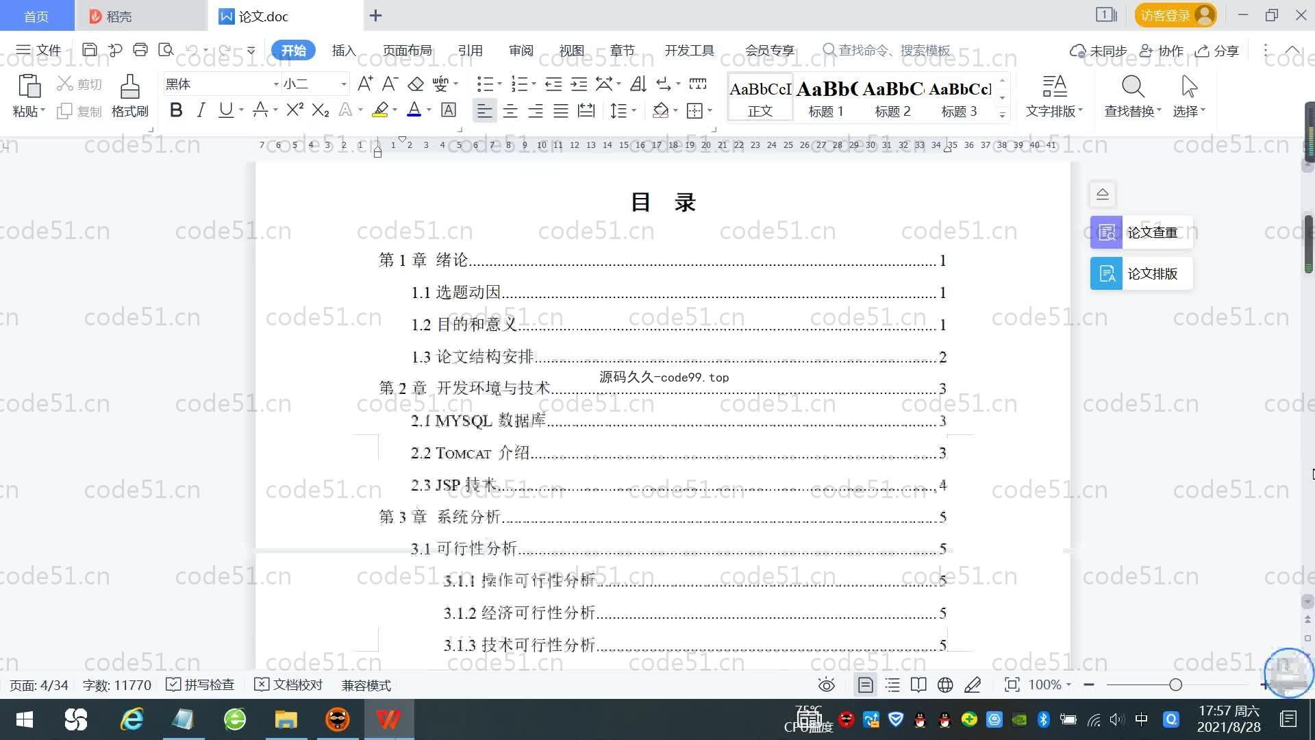Apply italic with the I icon
The height and width of the screenshot is (740, 1315).
(201, 110)
